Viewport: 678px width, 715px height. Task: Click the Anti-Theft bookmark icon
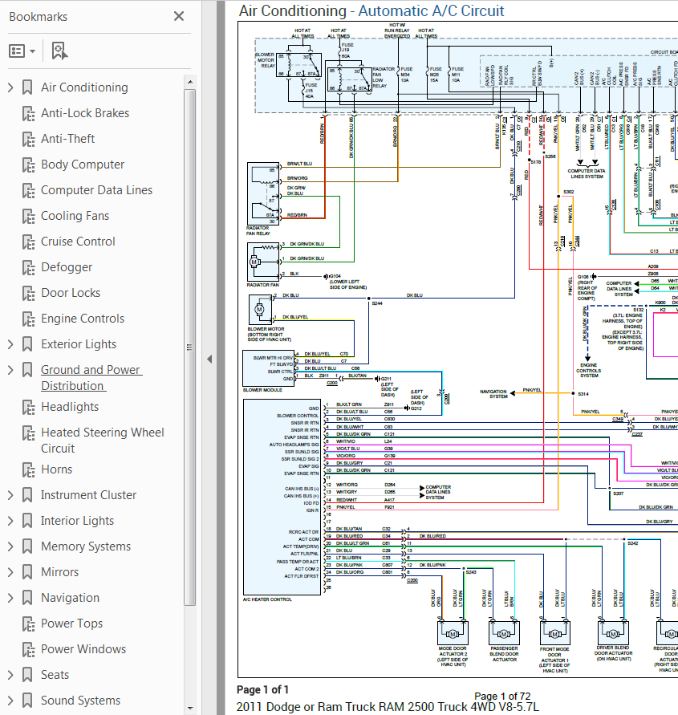pos(28,139)
